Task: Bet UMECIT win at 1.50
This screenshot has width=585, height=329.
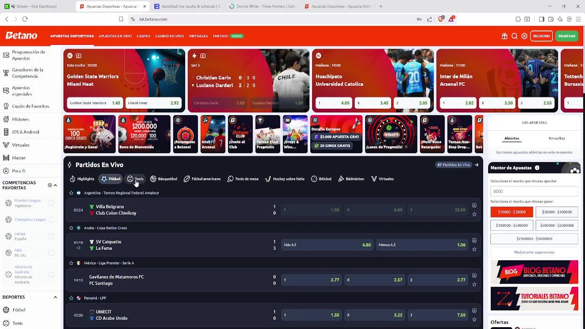Action: [x=311, y=315]
